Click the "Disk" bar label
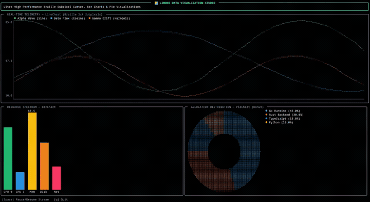Screen dimensions: 370x202 coord(44,192)
